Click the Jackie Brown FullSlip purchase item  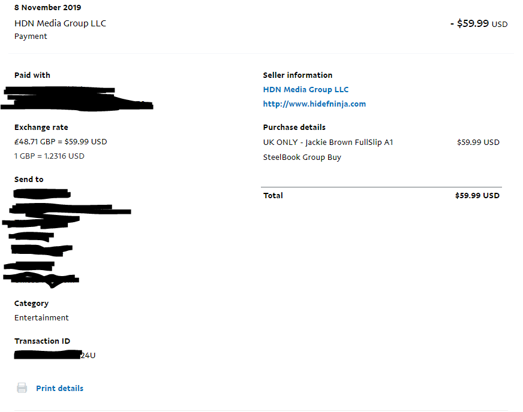[328, 150]
